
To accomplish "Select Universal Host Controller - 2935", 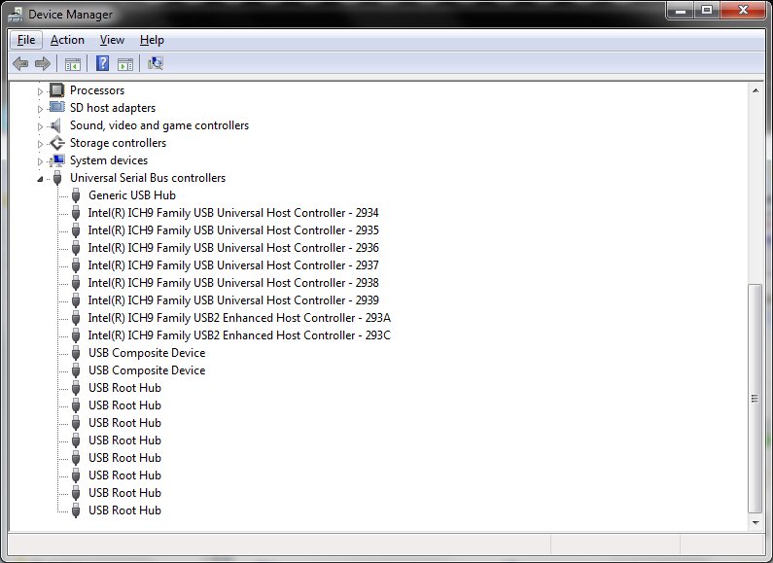I will (x=233, y=230).
